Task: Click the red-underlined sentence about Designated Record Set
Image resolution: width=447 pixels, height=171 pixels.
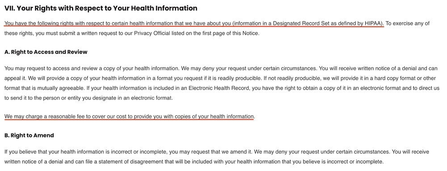Action: 194,23
